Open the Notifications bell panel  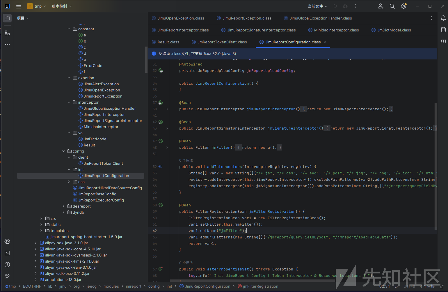(443, 18)
